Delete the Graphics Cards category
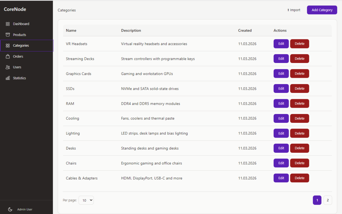The width and height of the screenshot is (342, 214). [x=299, y=74]
